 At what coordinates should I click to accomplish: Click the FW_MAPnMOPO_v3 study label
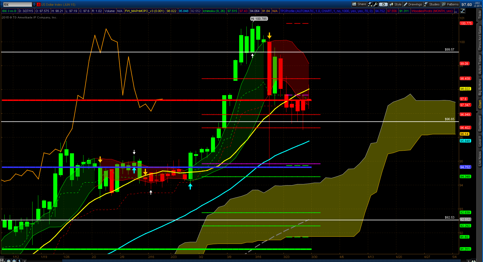click(x=144, y=11)
